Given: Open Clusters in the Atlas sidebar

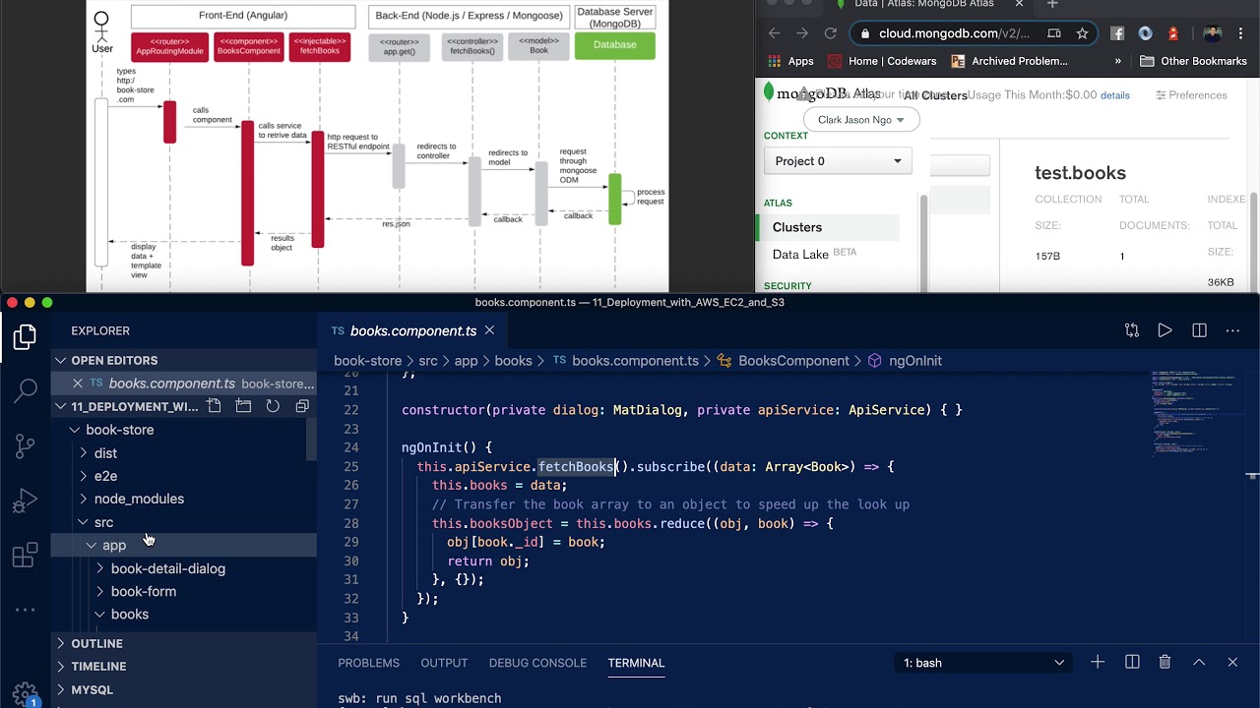Looking at the screenshot, I should tap(827, 227).
